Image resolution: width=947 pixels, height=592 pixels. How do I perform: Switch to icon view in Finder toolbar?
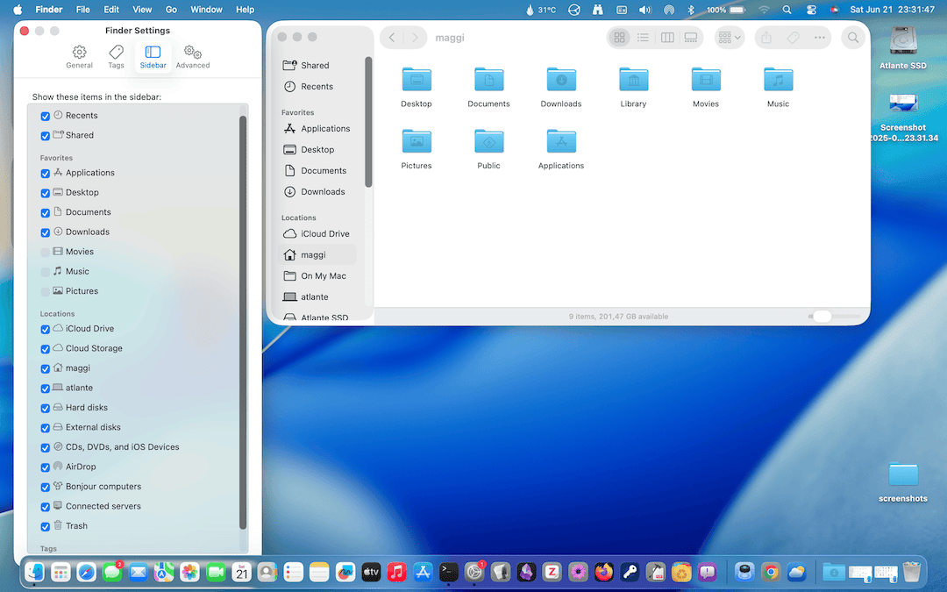(619, 38)
